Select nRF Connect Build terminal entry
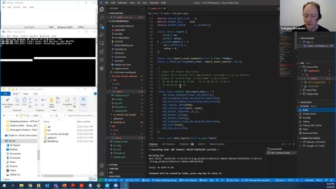Image resolution: width=336 pixels, height=189 pixels. (x=281, y=153)
